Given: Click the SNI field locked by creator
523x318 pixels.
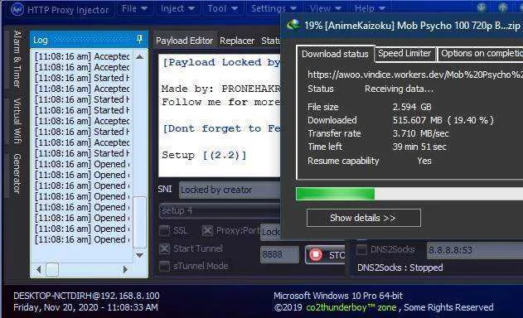Looking at the screenshot, I should 230,190.
